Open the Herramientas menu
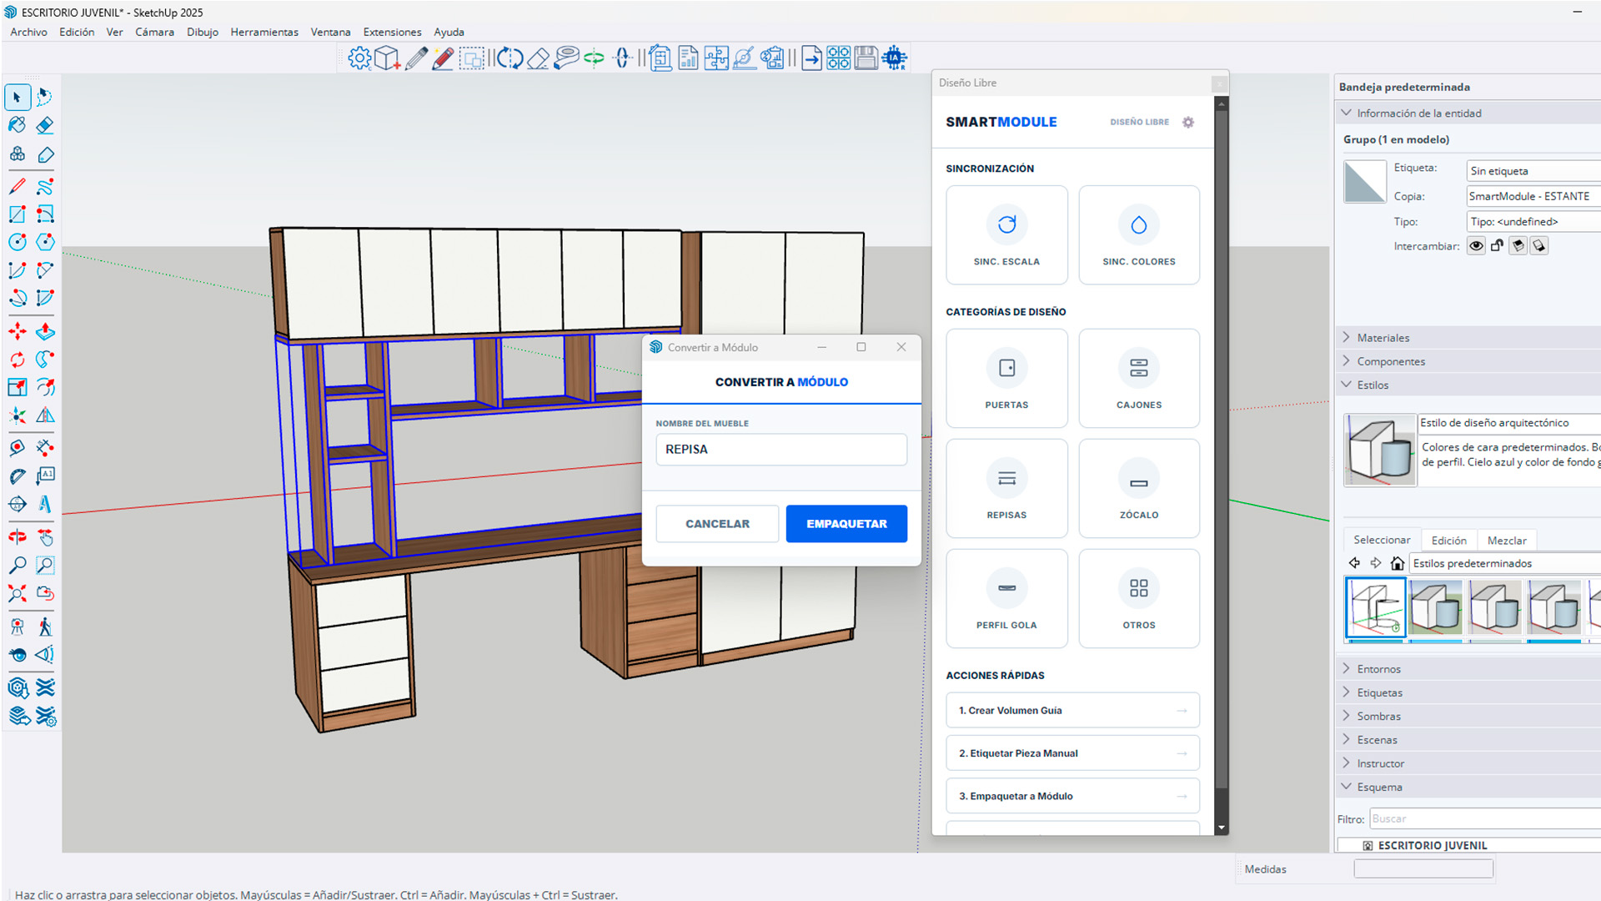This screenshot has height=901, width=1601. pyautogui.click(x=264, y=32)
